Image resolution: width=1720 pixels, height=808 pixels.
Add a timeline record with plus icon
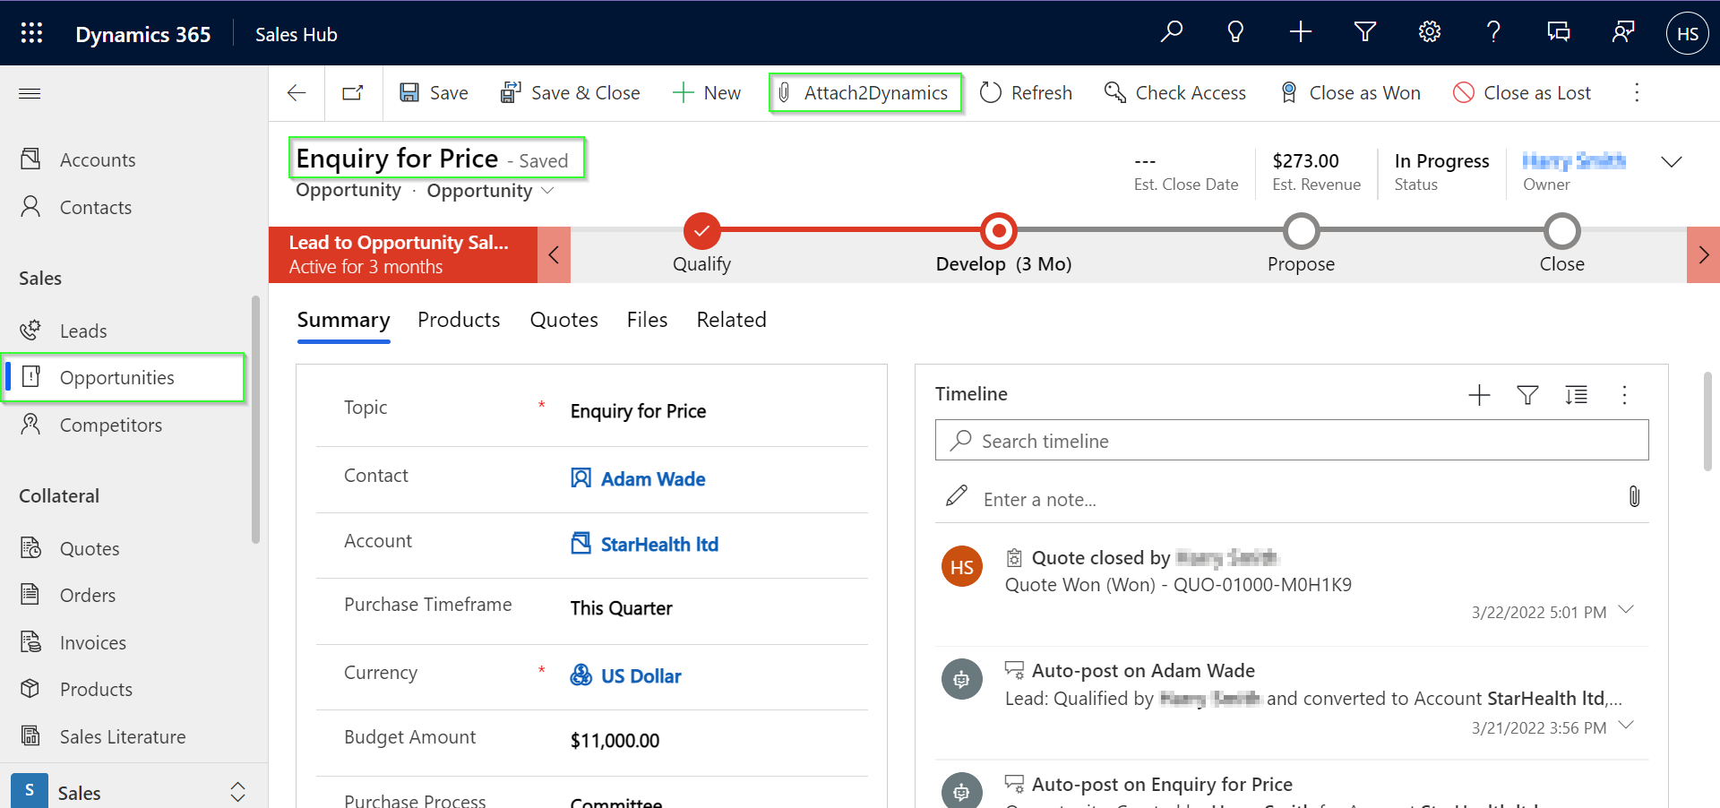1479,395
